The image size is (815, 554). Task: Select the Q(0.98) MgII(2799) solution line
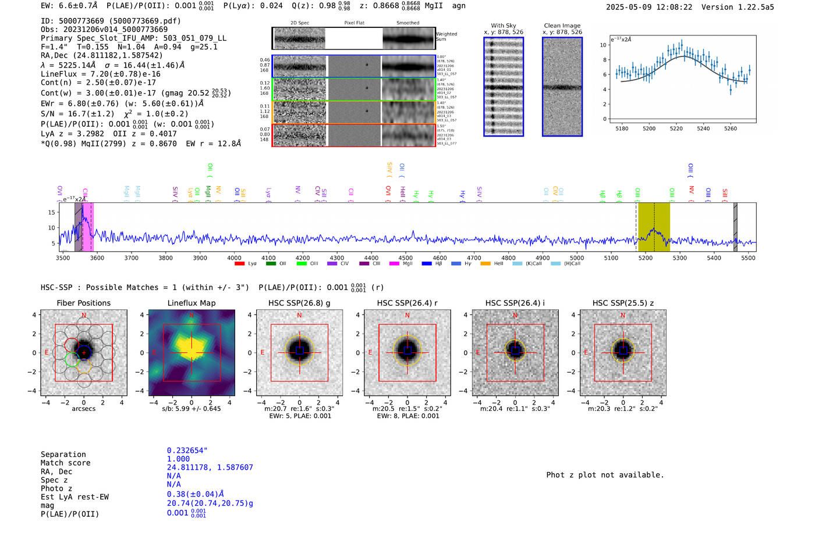pyautogui.click(x=141, y=144)
